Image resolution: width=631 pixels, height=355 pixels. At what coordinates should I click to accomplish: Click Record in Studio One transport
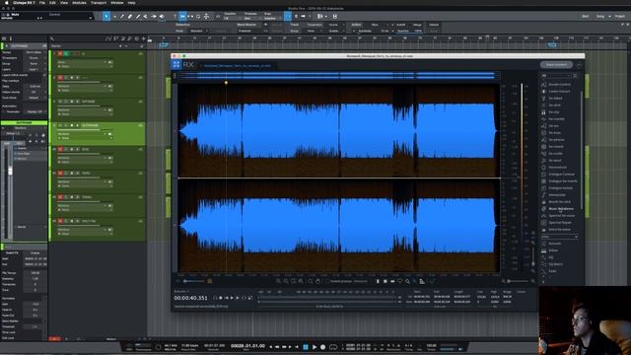322,347
